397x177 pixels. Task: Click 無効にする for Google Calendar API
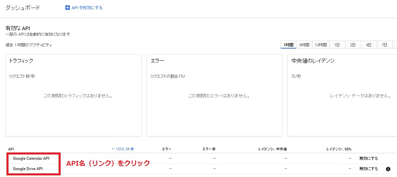click(x=368, y=158)
